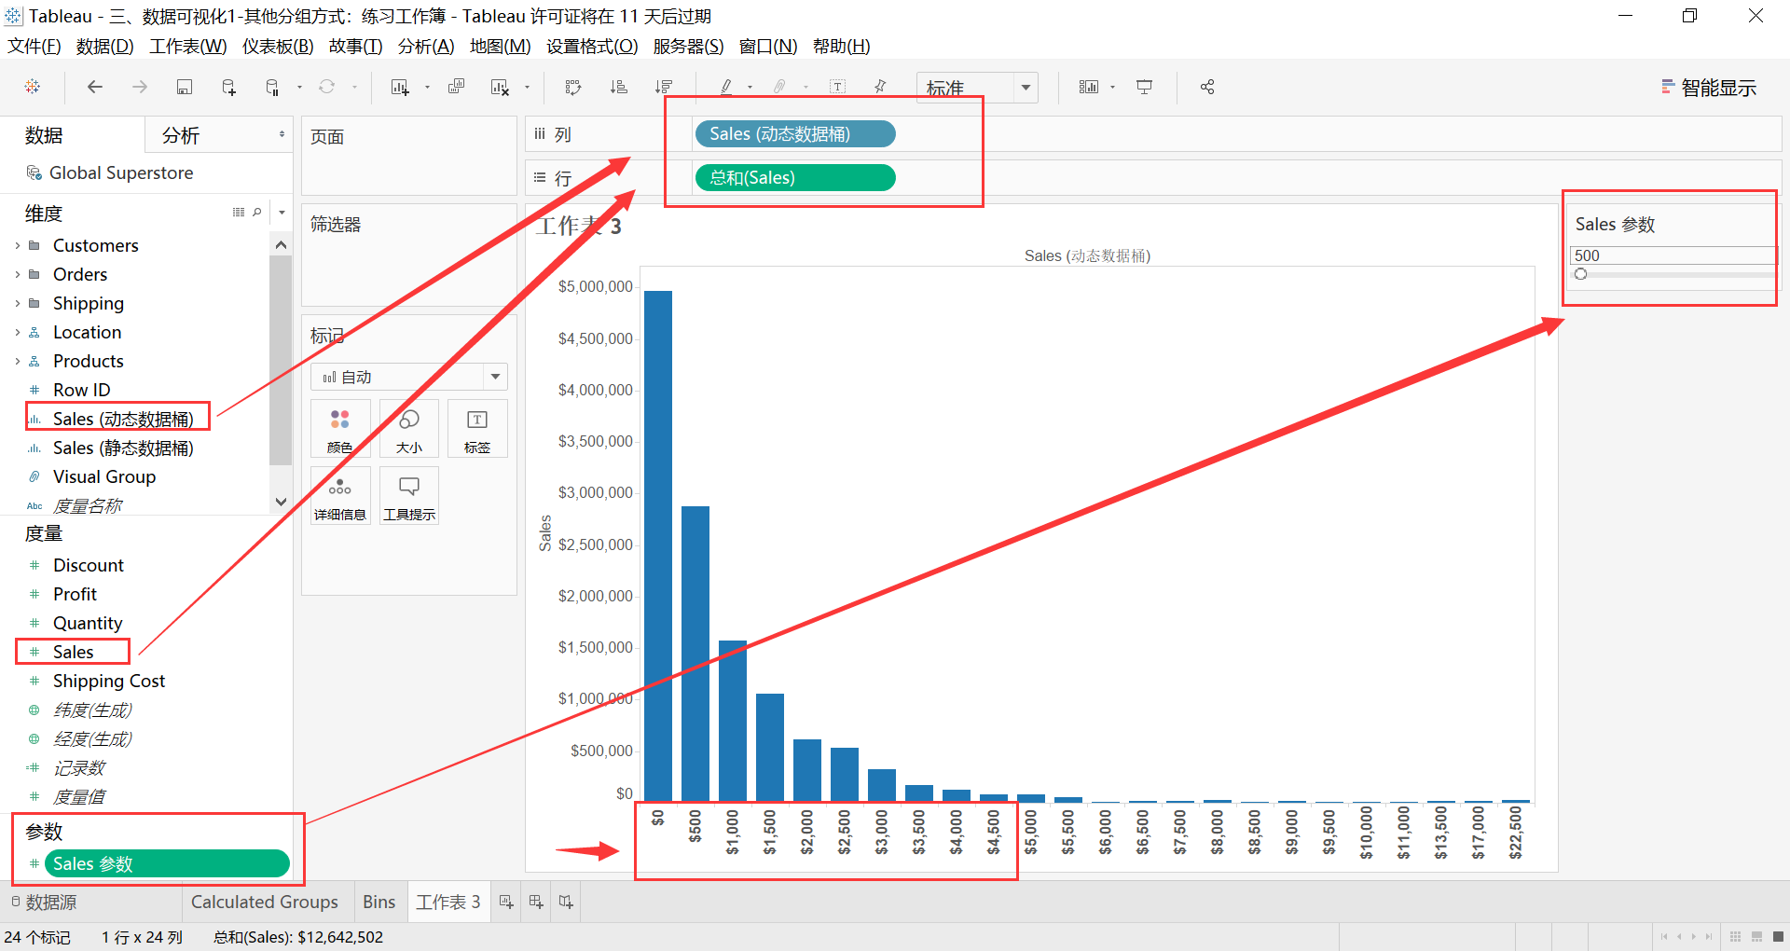
Task: Click the dimensions list scroll down arrow
Action: pyautogui.click(x=281, y=502)
